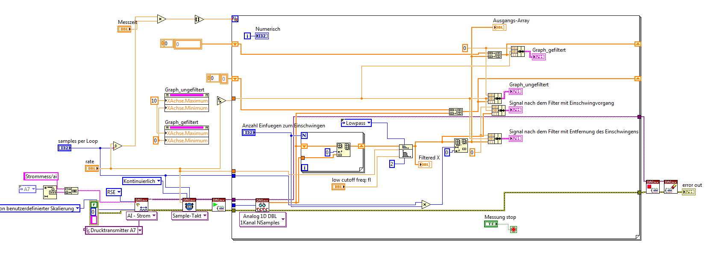
Task: Select the Butterworth filter node below Lowpass
Action: click(x=406, y=151)
